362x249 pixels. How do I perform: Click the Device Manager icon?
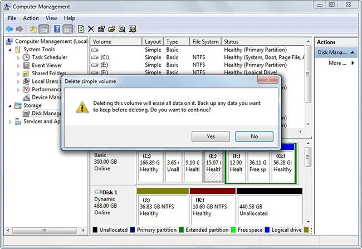[26, 97]
